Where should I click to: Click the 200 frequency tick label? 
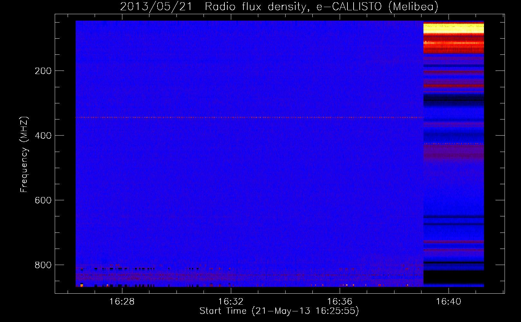pos(43,71)
